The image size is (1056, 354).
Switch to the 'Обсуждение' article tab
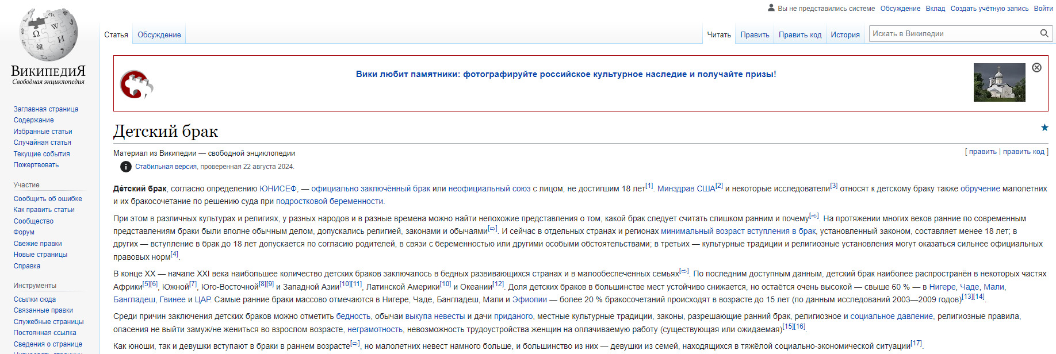point(159,34)
